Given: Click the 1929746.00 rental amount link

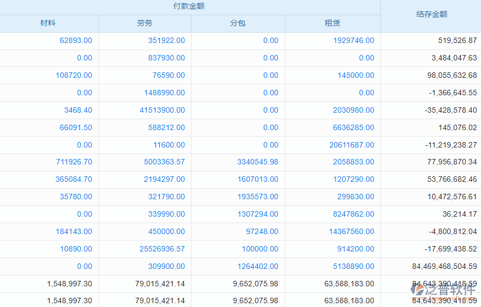Looking at the screenshot, I should point(354,41).
